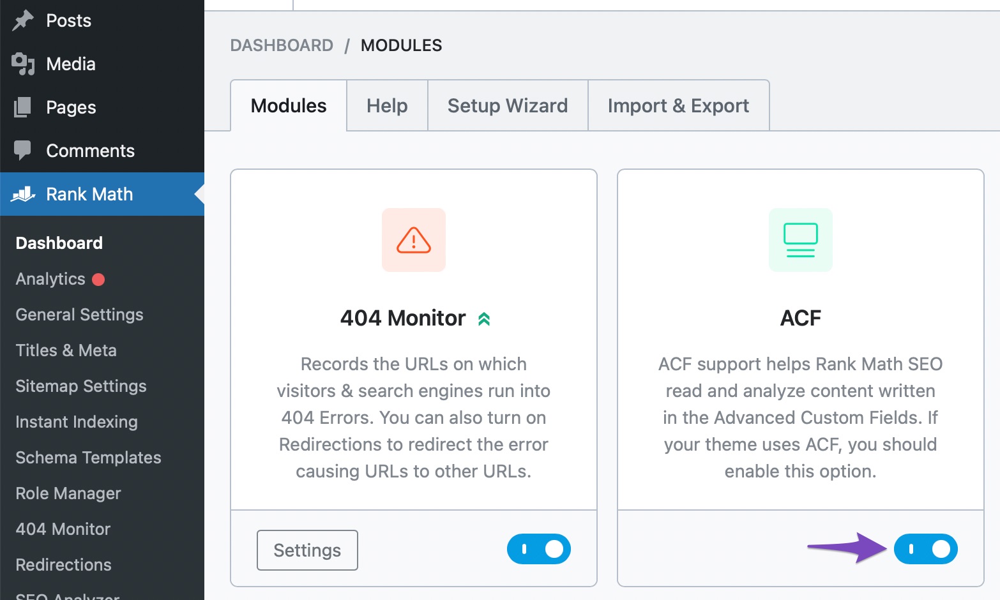Open Sitemap Settings
1000x600 pixels.
81,386
